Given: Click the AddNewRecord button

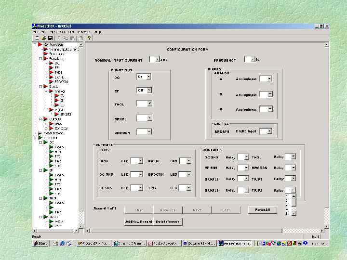Looking at the screenshot, I should tap(139, 221).
